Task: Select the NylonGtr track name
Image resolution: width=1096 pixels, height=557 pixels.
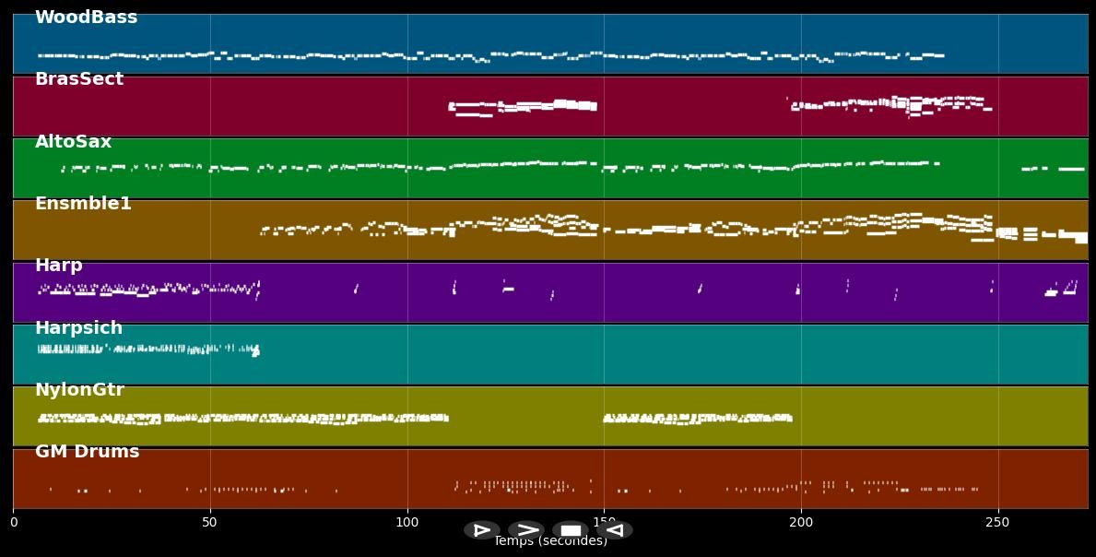Action: (79, 390)
